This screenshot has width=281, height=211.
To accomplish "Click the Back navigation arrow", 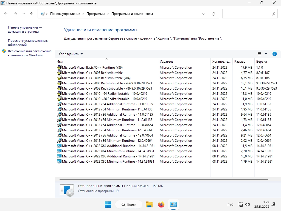I will pos(6,14).
